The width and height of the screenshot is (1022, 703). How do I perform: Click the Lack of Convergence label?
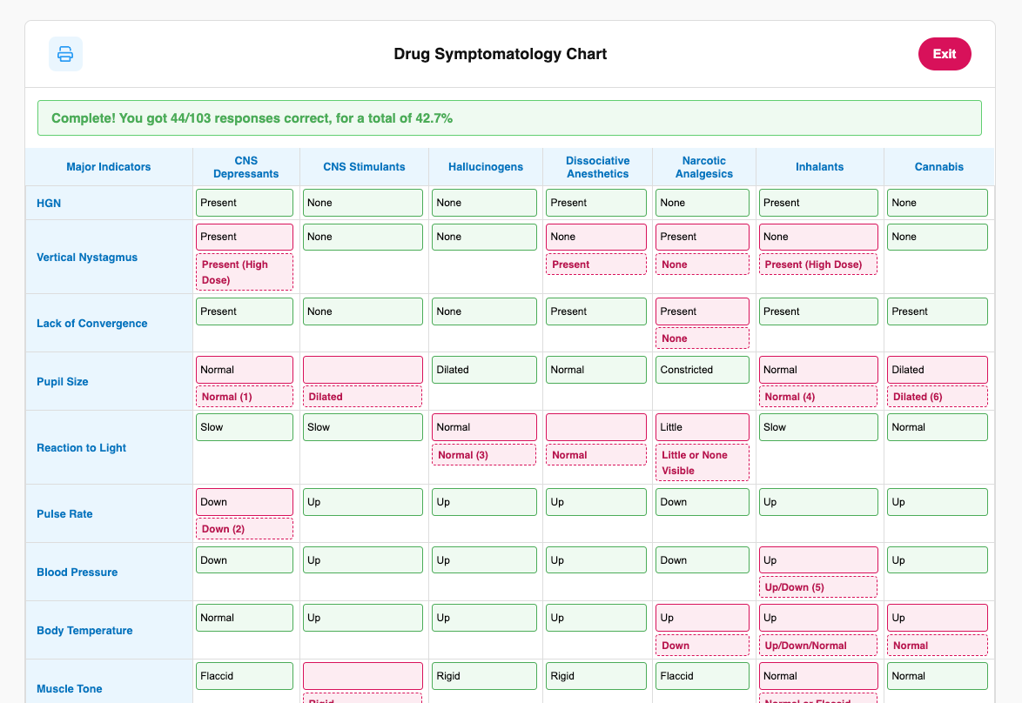91,323
